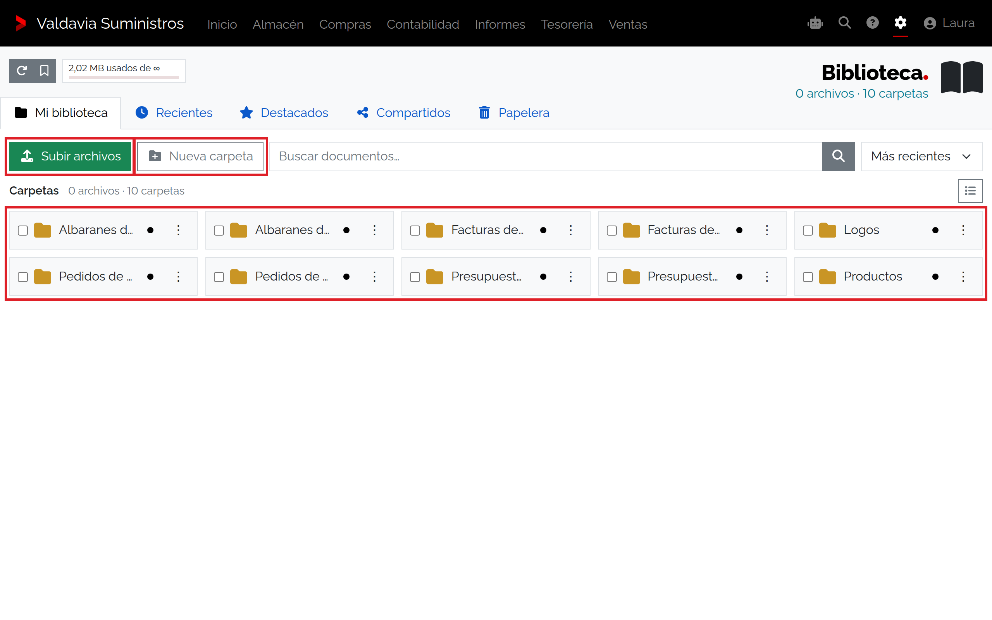
Task: Switch to list view icon
Action: [x=970, y=191]
